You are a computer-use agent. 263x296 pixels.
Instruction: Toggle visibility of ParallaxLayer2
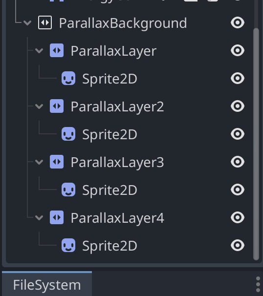click(x=238, y=106)
